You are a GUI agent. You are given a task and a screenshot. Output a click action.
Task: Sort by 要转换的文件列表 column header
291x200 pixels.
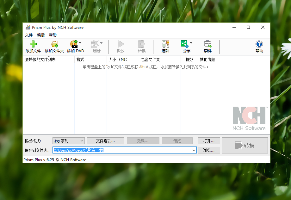pyautogui.click(x=48, y=59)
